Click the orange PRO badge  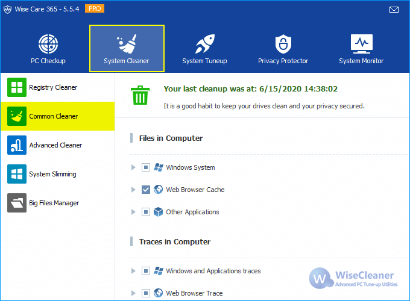[x=95, y=8]
